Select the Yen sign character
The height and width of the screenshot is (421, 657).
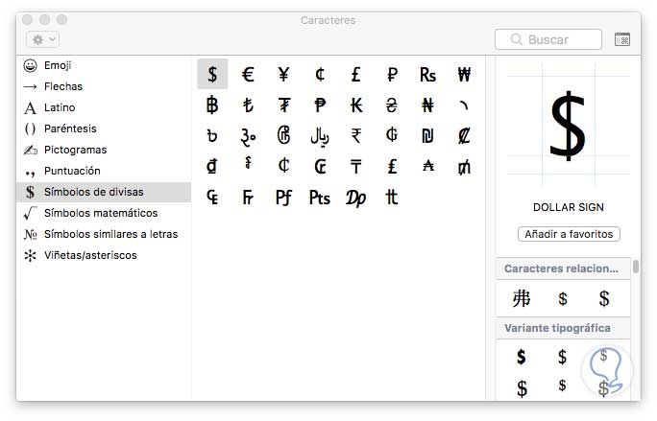point(283,75)
